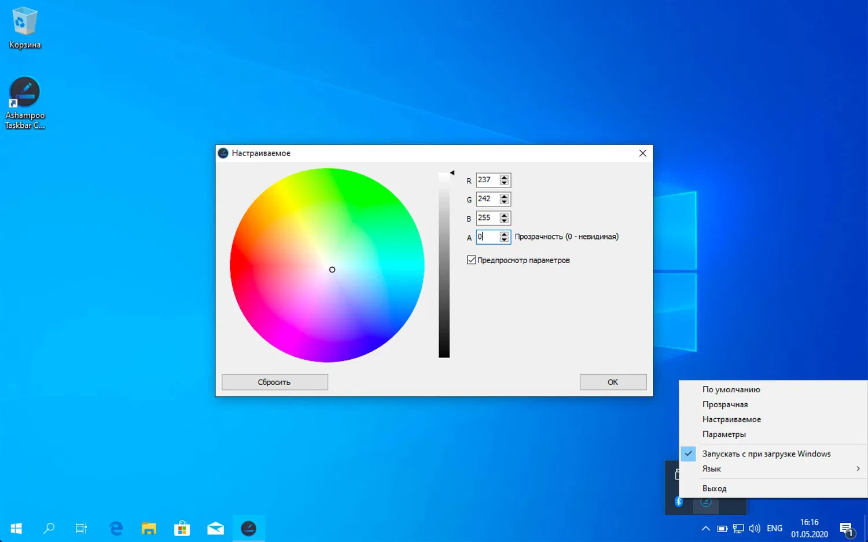
Task: Click inside the A transparency input field
Action: tap(488, 237)
